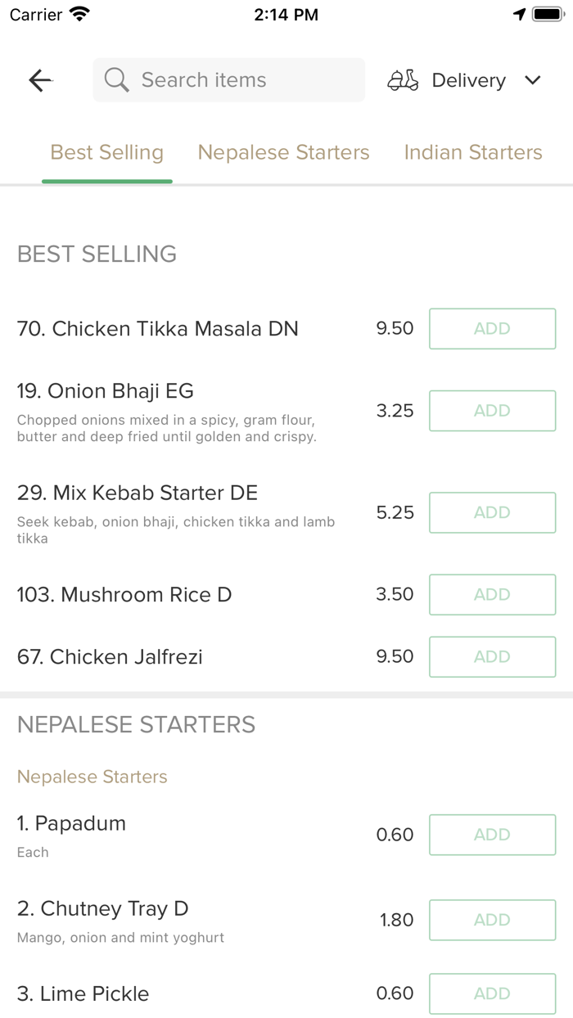Switch to the Indian Starters tab
The width and height of the screenshot is (573, 1018).
[x=473, y=152]
